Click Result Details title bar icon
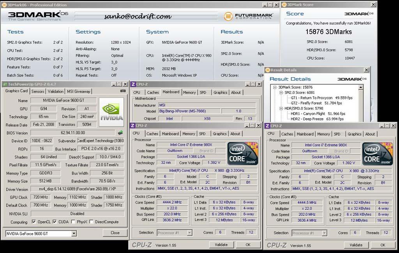 pos(268,70)
